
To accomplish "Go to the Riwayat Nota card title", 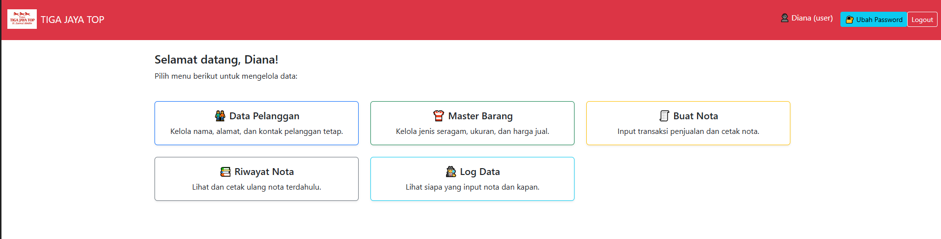I will click(264, 172).
